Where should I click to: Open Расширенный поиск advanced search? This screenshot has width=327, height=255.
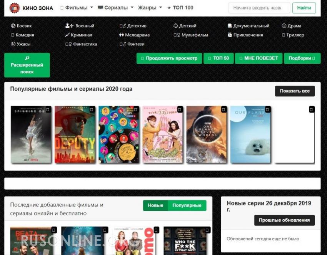pos(27,65)
